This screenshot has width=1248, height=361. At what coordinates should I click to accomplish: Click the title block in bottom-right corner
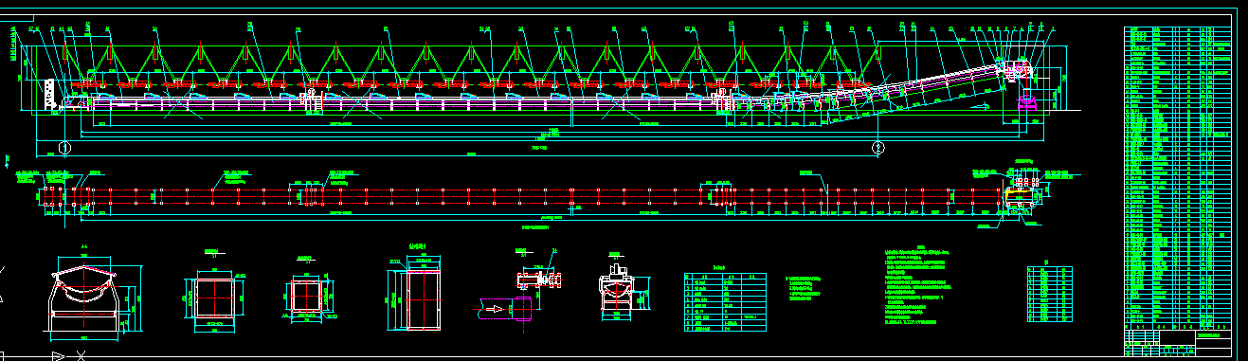[x=1180, y=339]
